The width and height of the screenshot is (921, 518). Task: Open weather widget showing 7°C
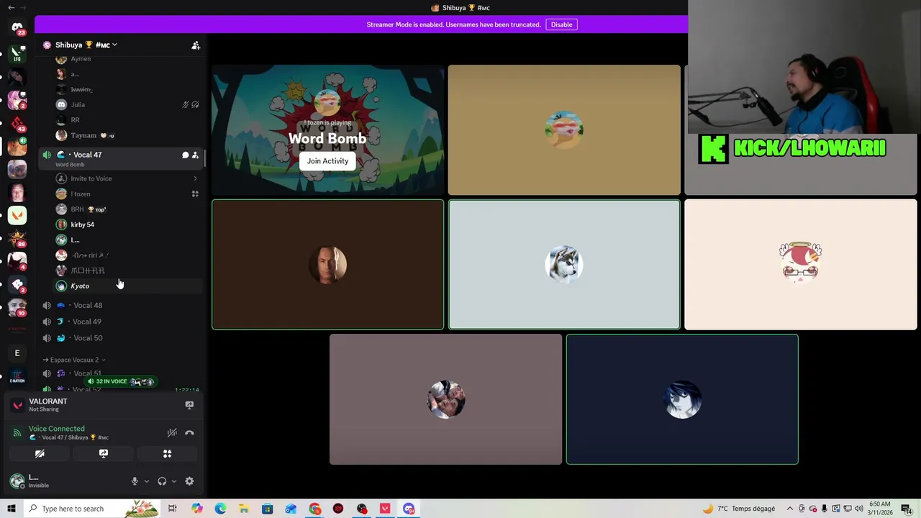(739, 509)
